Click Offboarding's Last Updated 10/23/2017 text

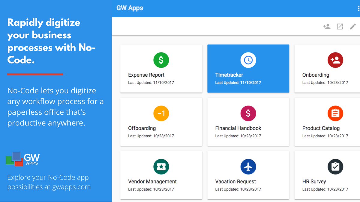151,136
